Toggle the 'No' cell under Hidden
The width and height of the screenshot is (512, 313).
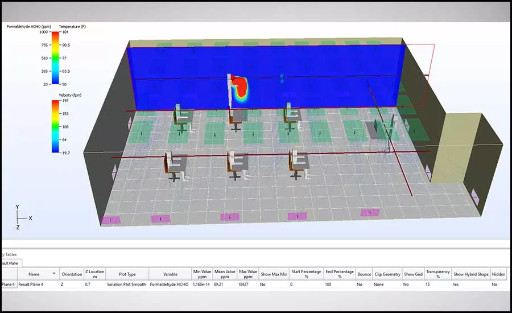[x=498, y=284]
